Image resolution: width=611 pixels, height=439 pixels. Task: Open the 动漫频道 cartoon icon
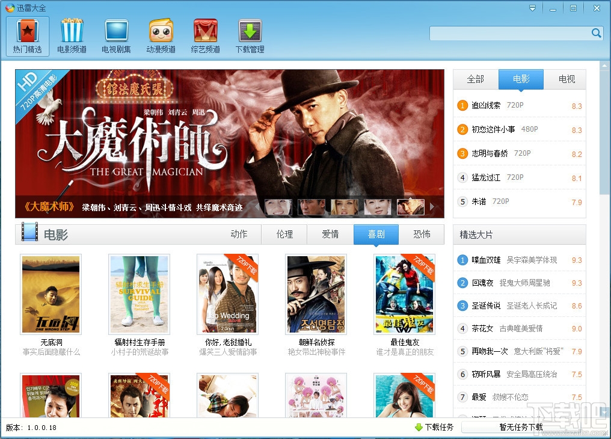[161, 36]
